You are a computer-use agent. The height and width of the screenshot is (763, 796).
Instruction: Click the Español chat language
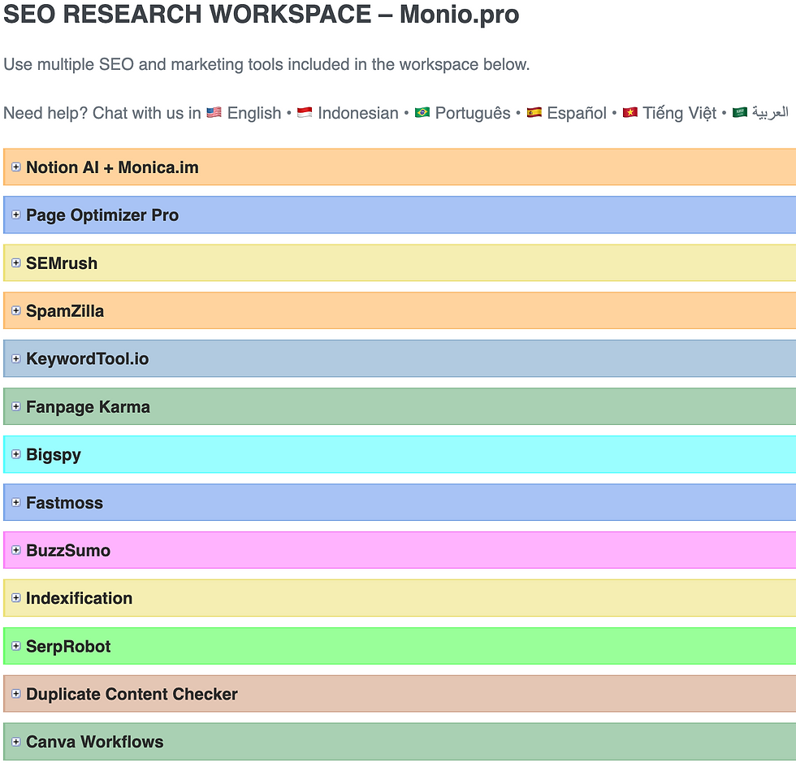(x=577, y=113)
